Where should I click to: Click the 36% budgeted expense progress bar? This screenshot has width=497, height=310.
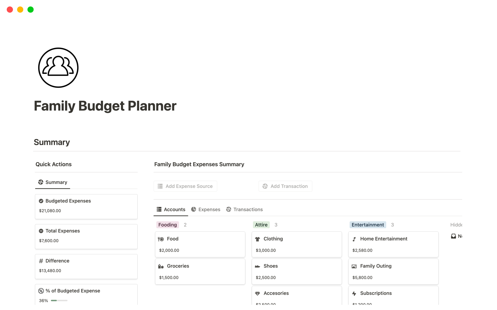(x=59, y=300)
